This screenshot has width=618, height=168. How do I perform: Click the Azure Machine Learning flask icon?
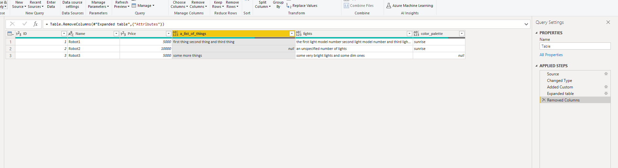(x=389, y=6)
